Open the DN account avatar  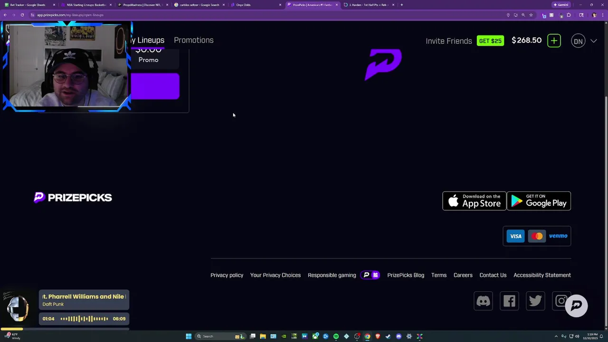578,41
